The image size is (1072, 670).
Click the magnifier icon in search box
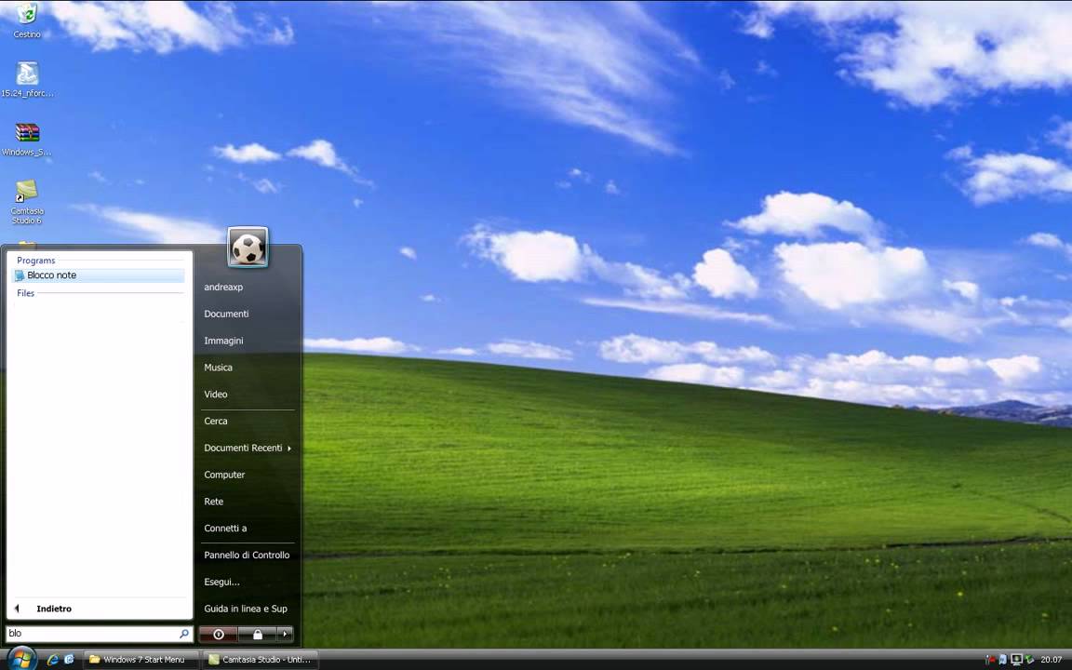pos(184,634)
